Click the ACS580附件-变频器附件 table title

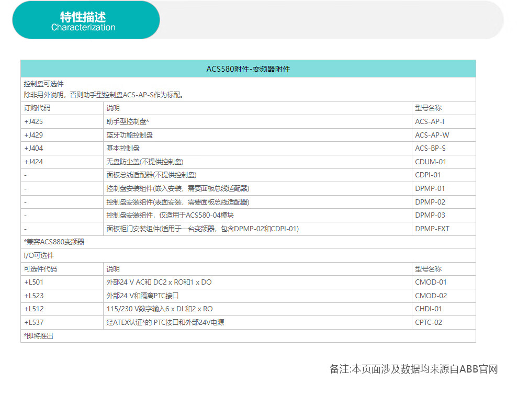248,69
